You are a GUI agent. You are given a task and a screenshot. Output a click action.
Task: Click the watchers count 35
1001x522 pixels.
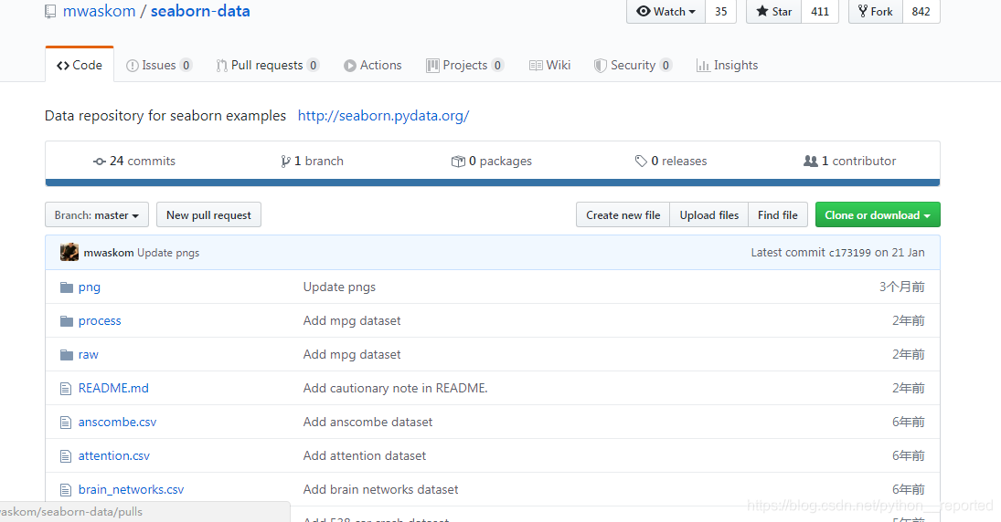[x=720, y=12]
